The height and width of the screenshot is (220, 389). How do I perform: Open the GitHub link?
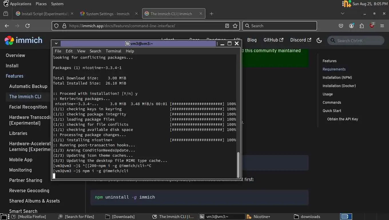click(x=273, y=40)
